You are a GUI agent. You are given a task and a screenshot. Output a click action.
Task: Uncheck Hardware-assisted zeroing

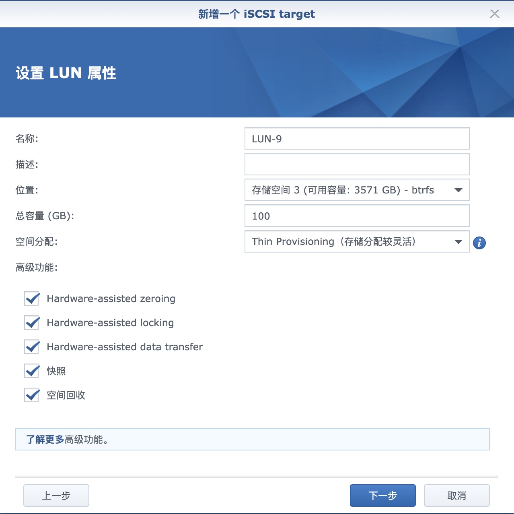coord(32,299)
